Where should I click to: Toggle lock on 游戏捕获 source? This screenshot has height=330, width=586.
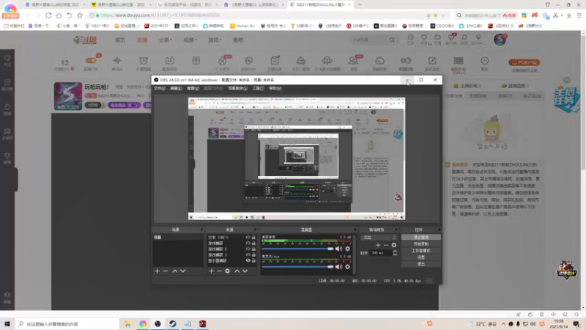(253, 243)
